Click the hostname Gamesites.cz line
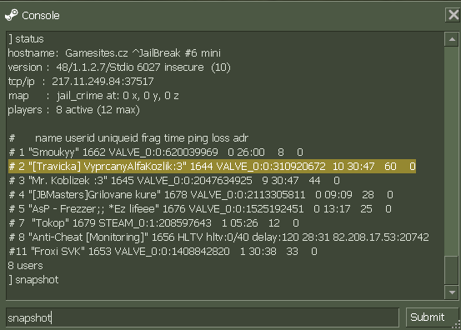Screen dimensions: 461x330 point(114,52)
